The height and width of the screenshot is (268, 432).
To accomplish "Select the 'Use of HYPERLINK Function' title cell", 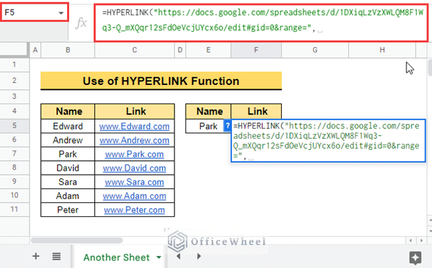I will coord(161,81).
